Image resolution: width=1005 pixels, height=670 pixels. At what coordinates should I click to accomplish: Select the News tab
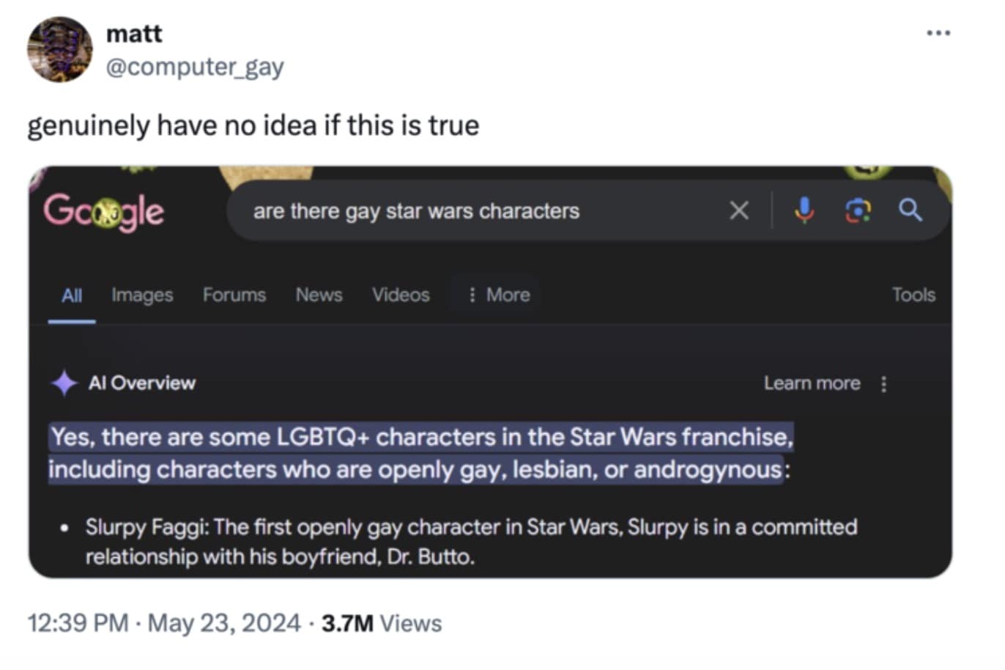(x=319, y=295)
